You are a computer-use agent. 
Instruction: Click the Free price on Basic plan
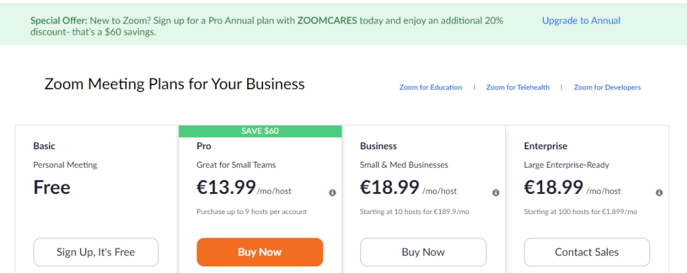click(52, 187)
